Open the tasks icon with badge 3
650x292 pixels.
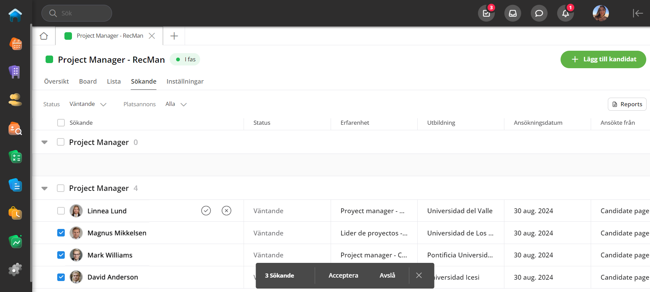(486, 13)
